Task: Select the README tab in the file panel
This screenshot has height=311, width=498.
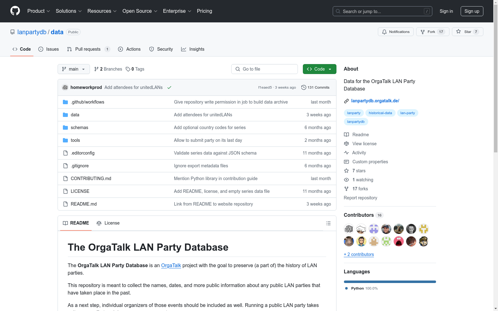Action: coord(76,223)
